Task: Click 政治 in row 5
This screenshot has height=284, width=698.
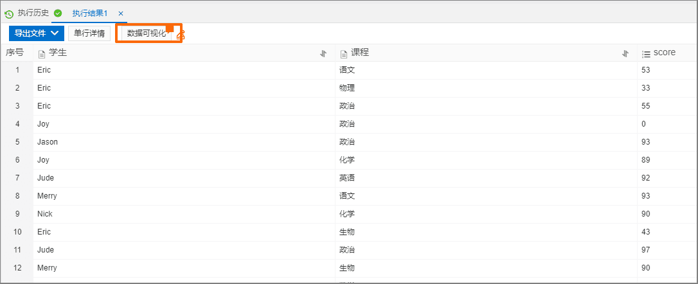Action: pos(347,142)
